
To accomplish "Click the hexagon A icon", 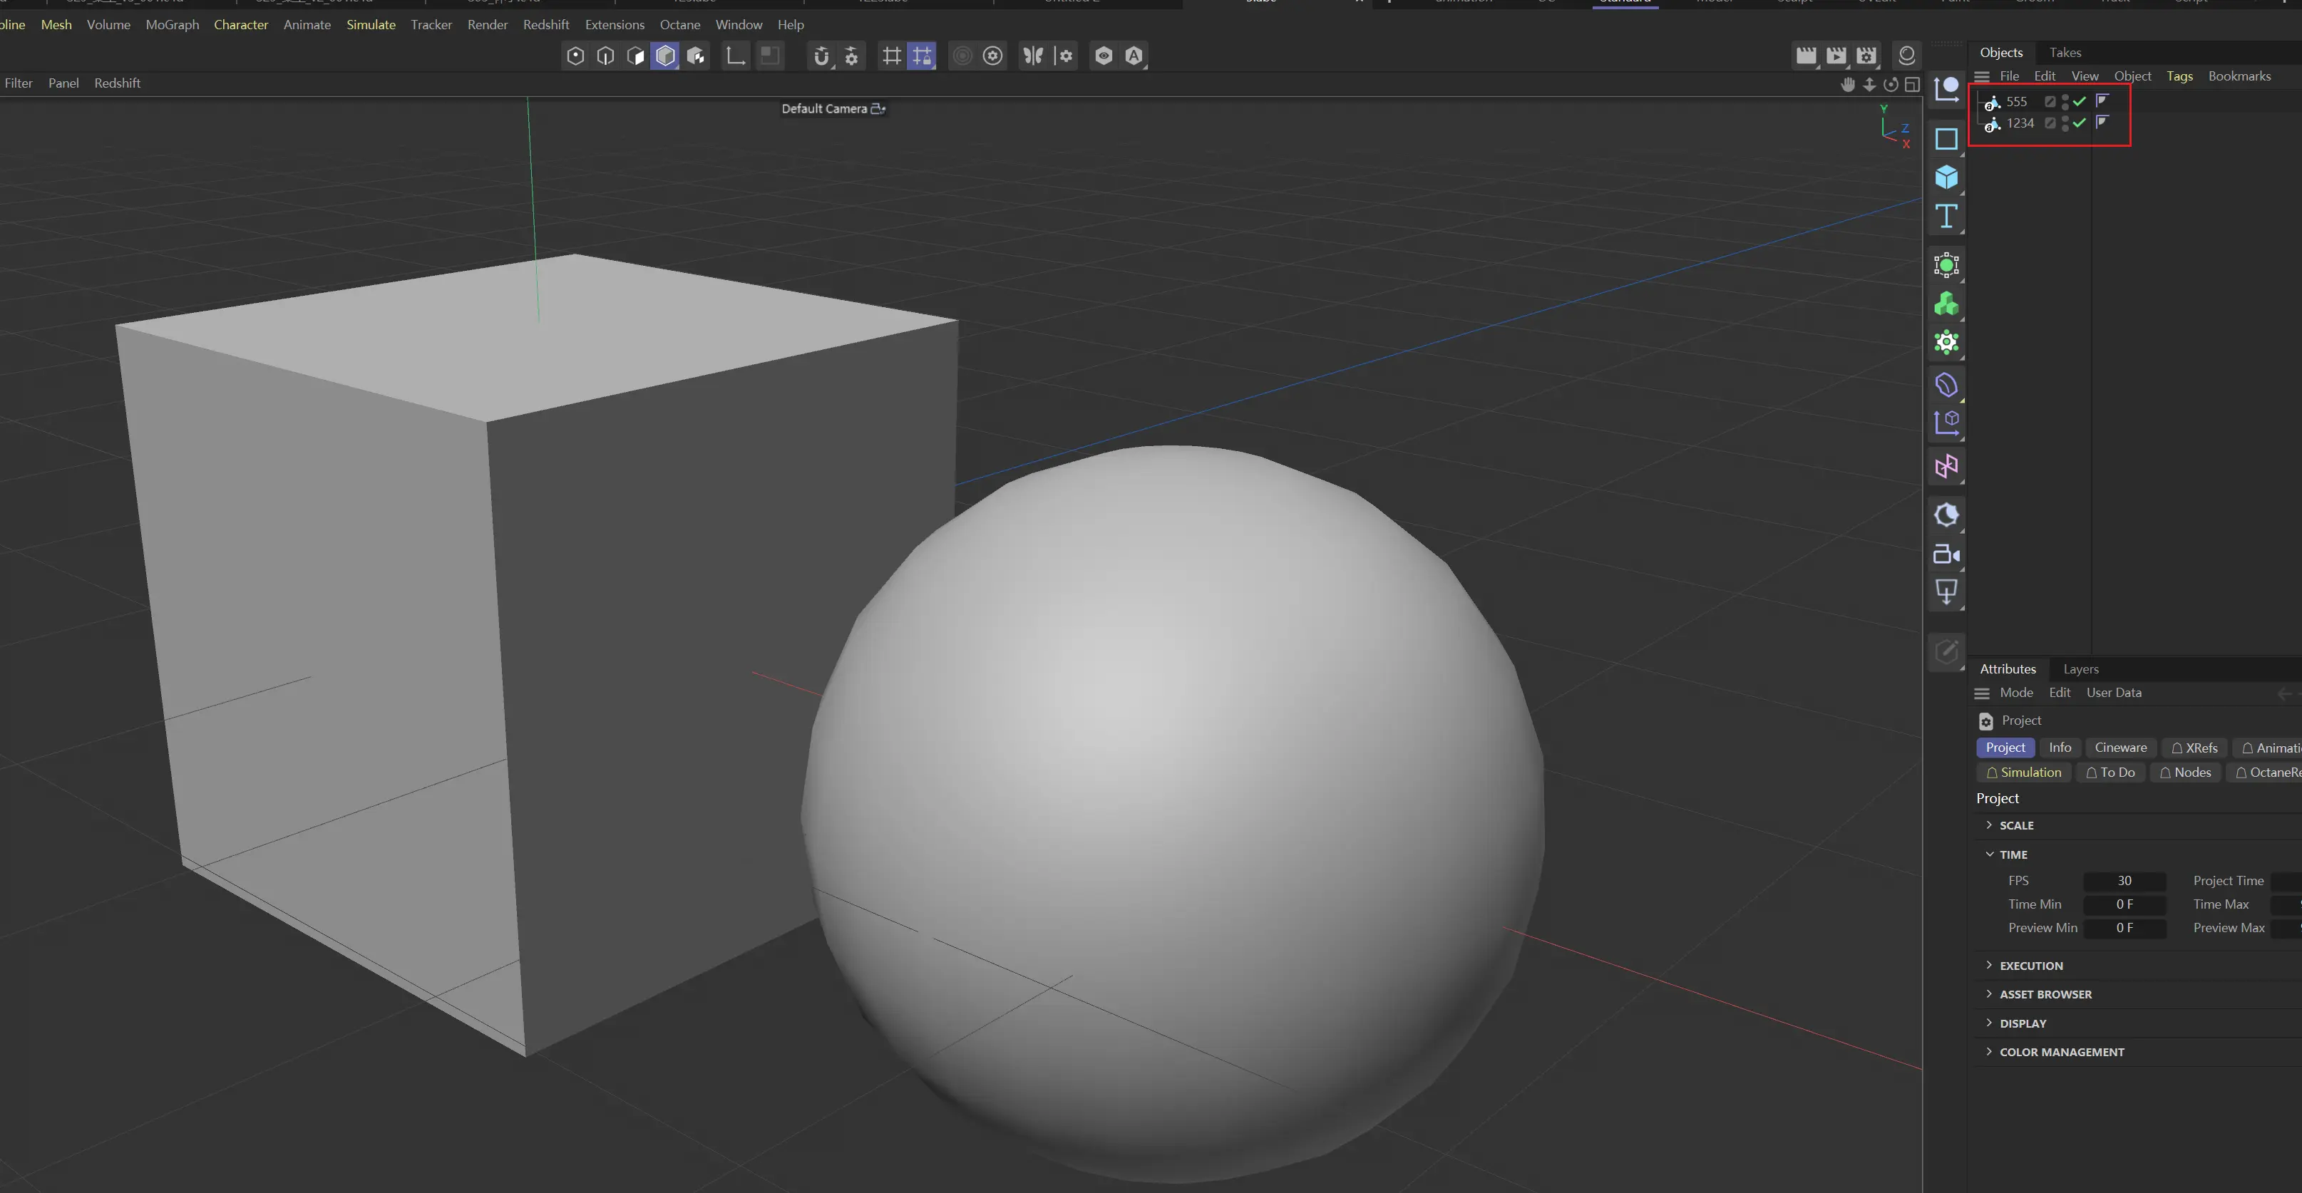I will (x=1134, y=56).
